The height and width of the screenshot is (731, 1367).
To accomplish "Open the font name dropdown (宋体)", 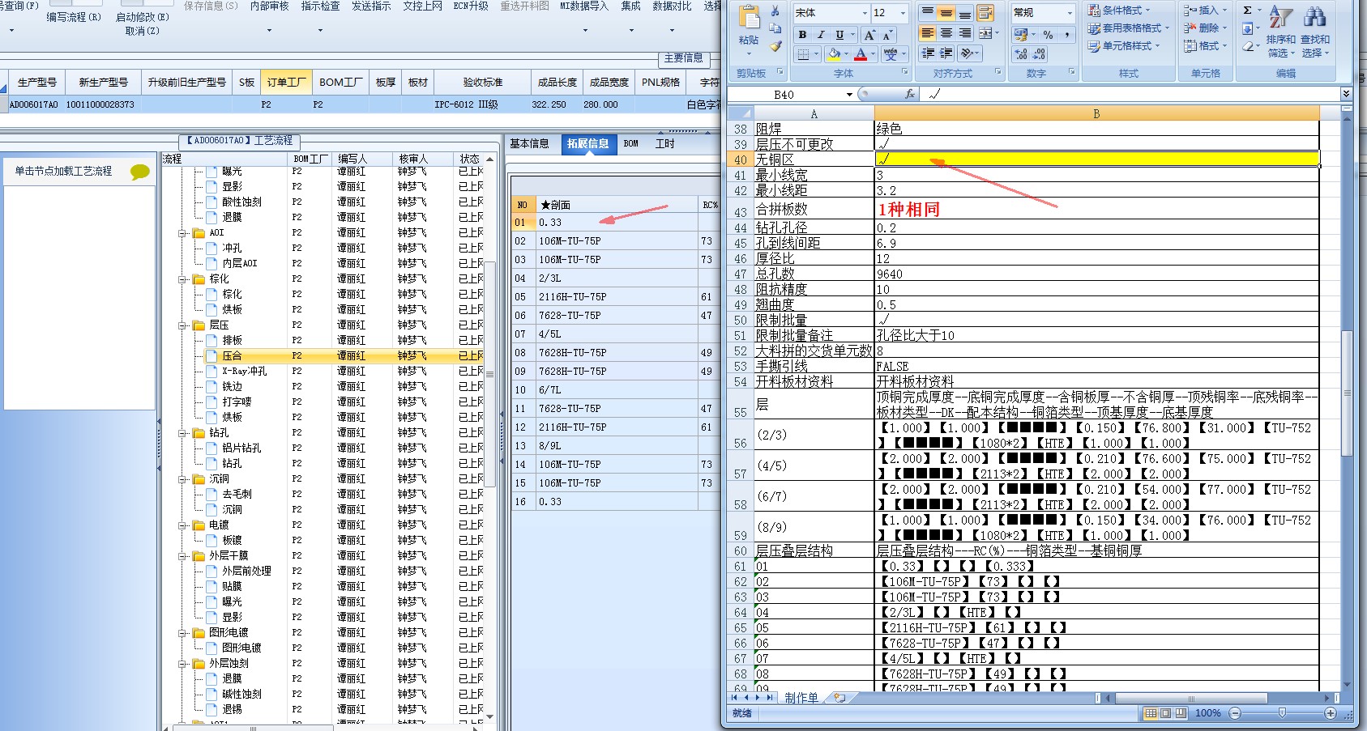I will click(864, 13).
